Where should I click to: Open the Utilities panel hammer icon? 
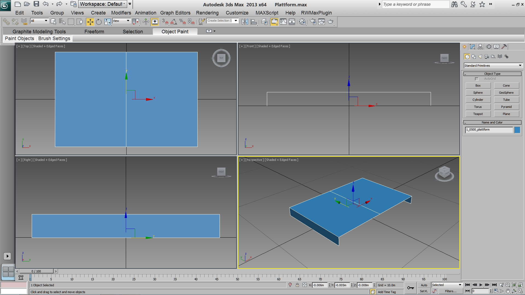coord(504,47)
